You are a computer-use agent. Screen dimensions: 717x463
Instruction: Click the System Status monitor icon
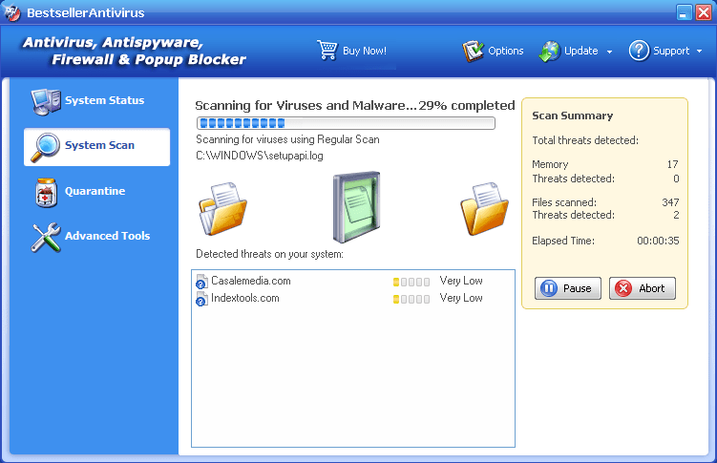pyautogui.click(x=45, y=100)
